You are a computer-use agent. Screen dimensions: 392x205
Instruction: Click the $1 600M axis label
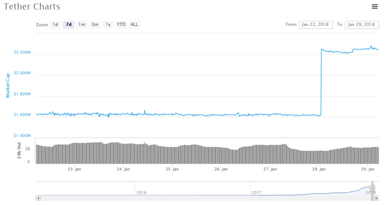click(22, 114)
